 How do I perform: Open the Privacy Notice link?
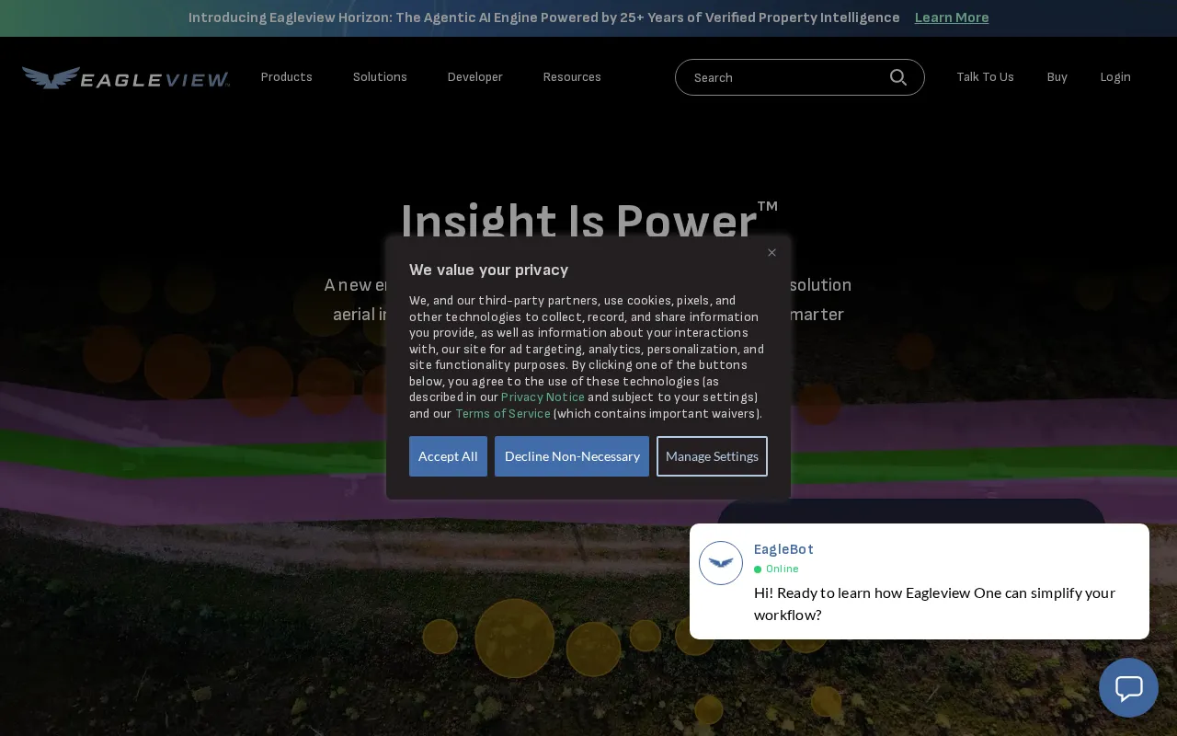point(543,397)
